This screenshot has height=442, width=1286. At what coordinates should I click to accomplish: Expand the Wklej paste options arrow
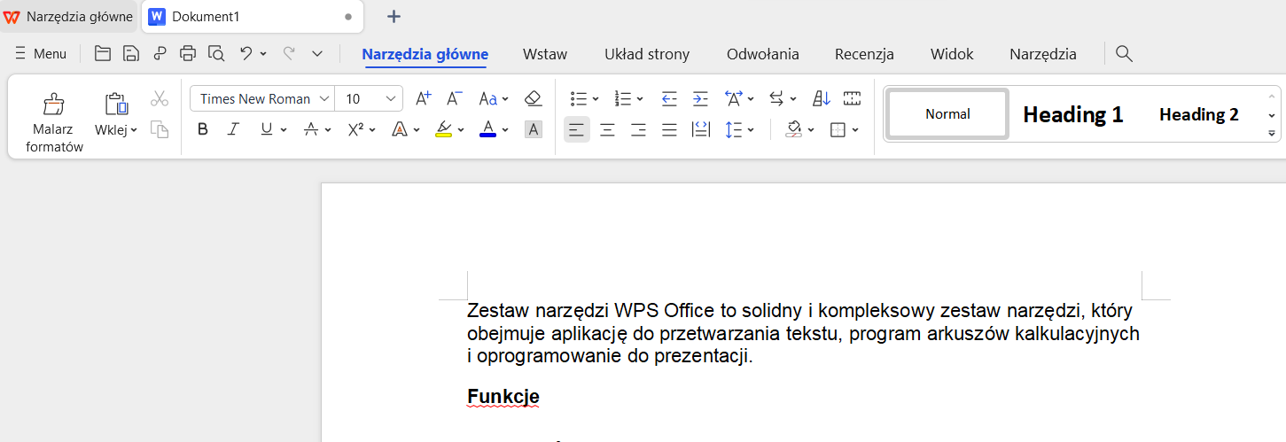pyautogui.click(x=134, y=130)
